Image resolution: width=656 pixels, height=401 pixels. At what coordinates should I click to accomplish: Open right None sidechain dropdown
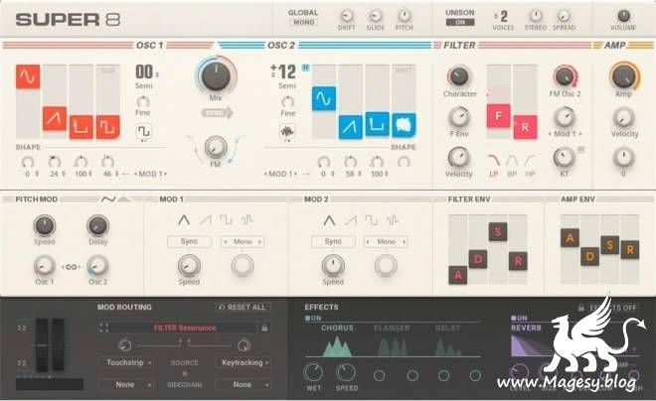243,385
